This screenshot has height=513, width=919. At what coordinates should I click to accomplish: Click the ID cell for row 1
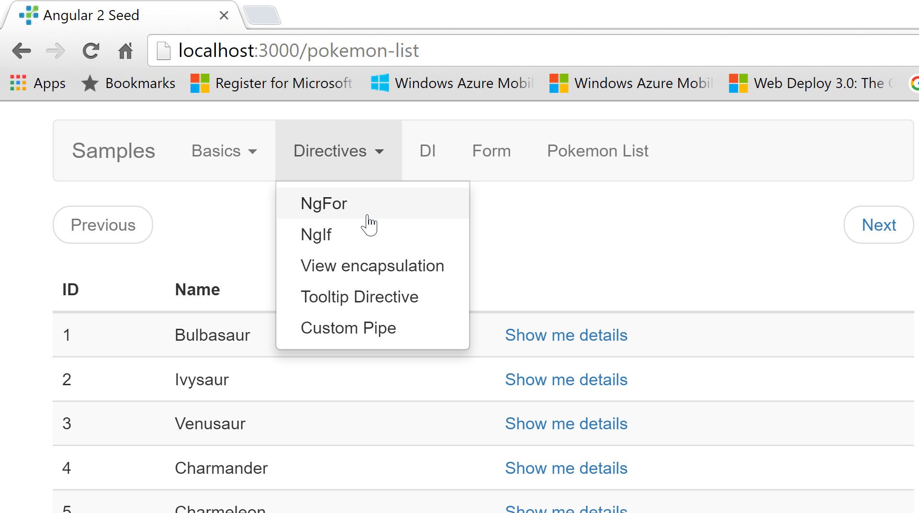click(x=67, y=335)
